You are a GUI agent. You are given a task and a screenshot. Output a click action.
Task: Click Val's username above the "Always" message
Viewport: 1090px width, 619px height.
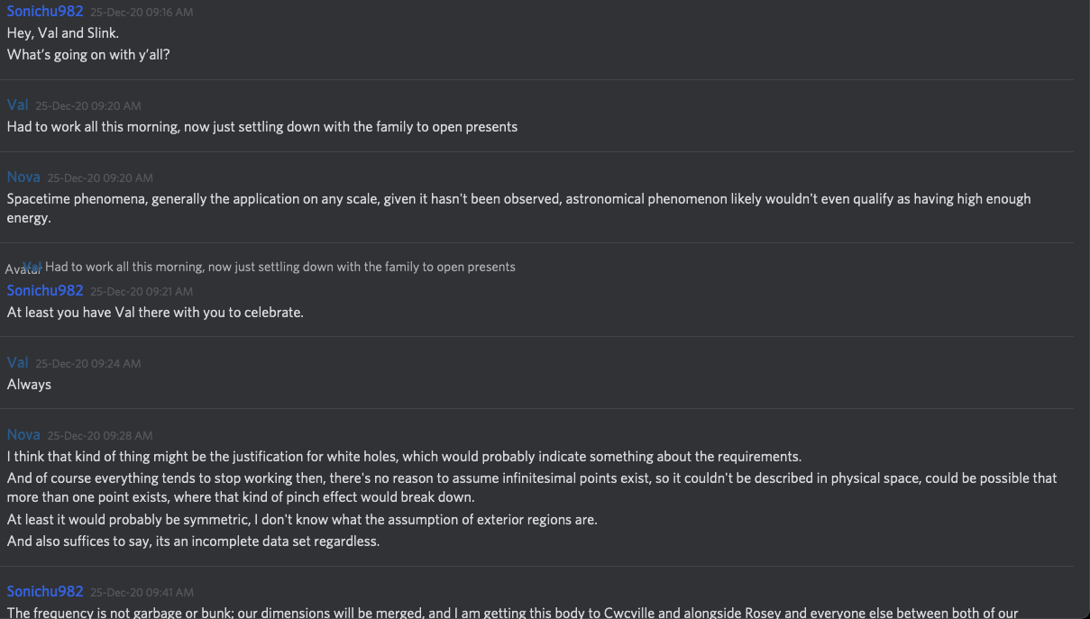click(x=18, y=362)
